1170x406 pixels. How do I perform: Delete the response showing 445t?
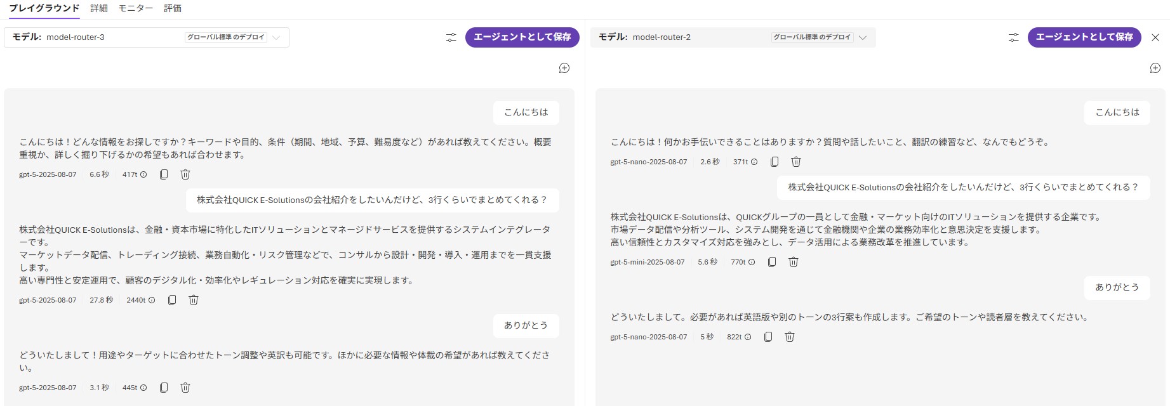[185, 388]
